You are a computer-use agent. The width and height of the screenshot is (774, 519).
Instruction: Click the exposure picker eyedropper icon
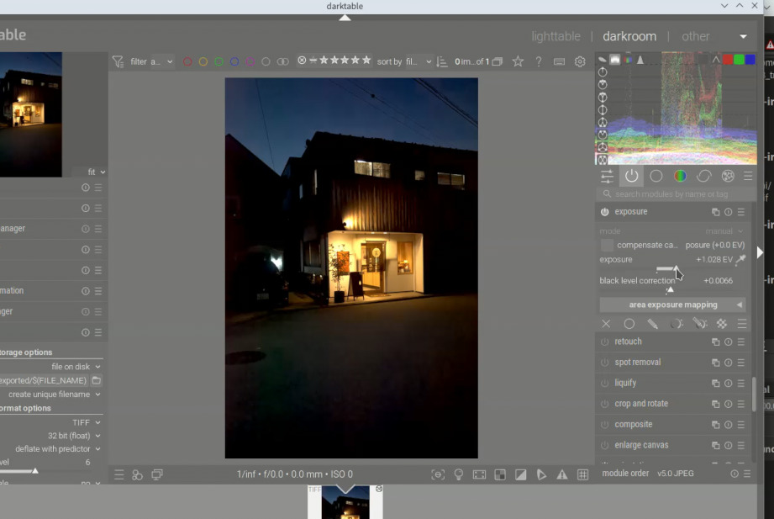pos(740,259)
